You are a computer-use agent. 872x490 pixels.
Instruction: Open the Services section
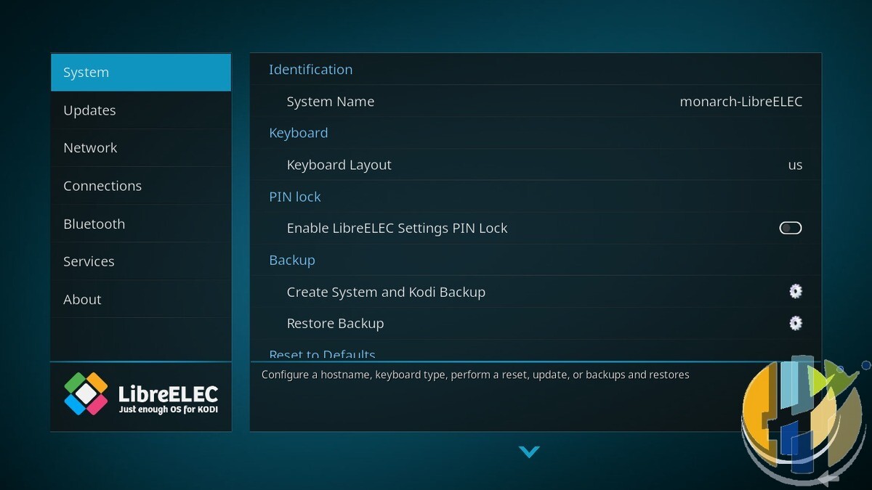[x=141, y=261]
